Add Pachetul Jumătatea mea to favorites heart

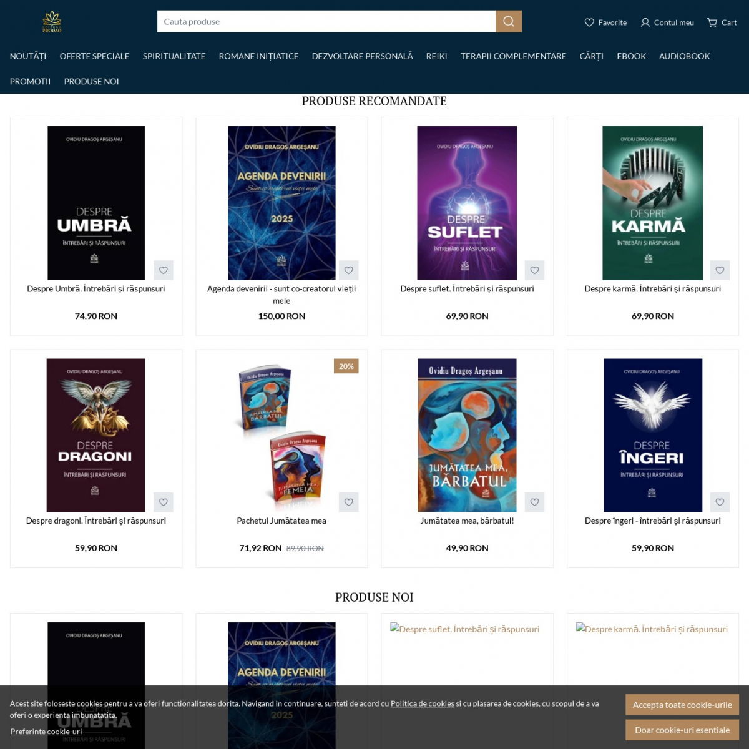tap(349, 502)
